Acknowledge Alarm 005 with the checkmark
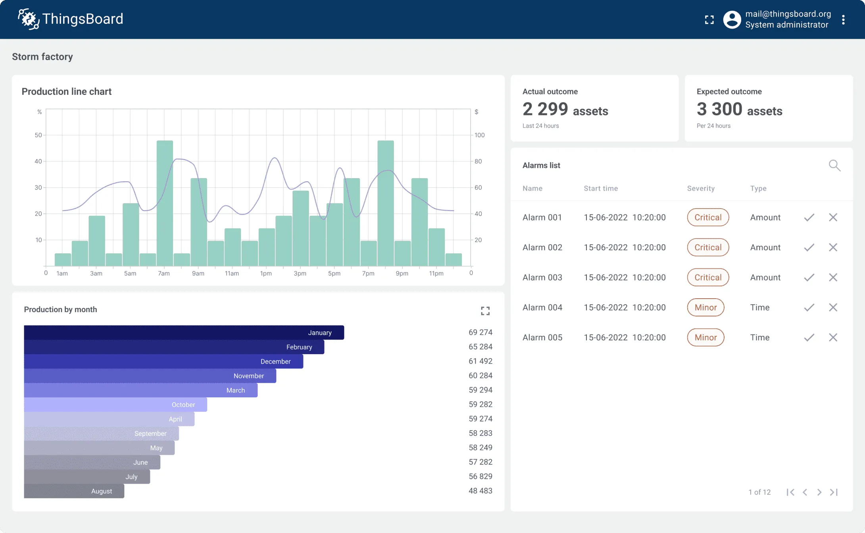This screenshot has height=533, width=865. click(809, 337)
